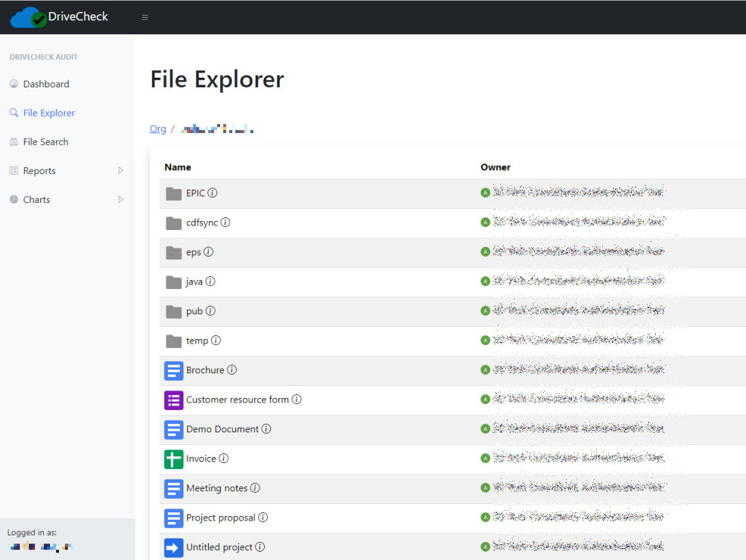746x560 pixels.
Task: Click the Meeting notes document icon
Action: click(174, 488)
